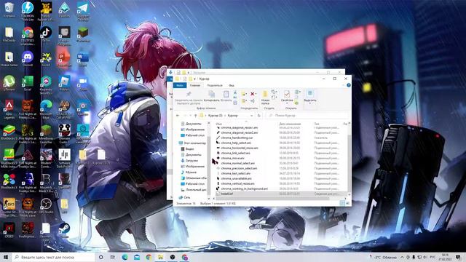This screenshot has height=262, width=466.
Task: Click the Pin to Quick Access ribbon icon
Action: [189, 94]
